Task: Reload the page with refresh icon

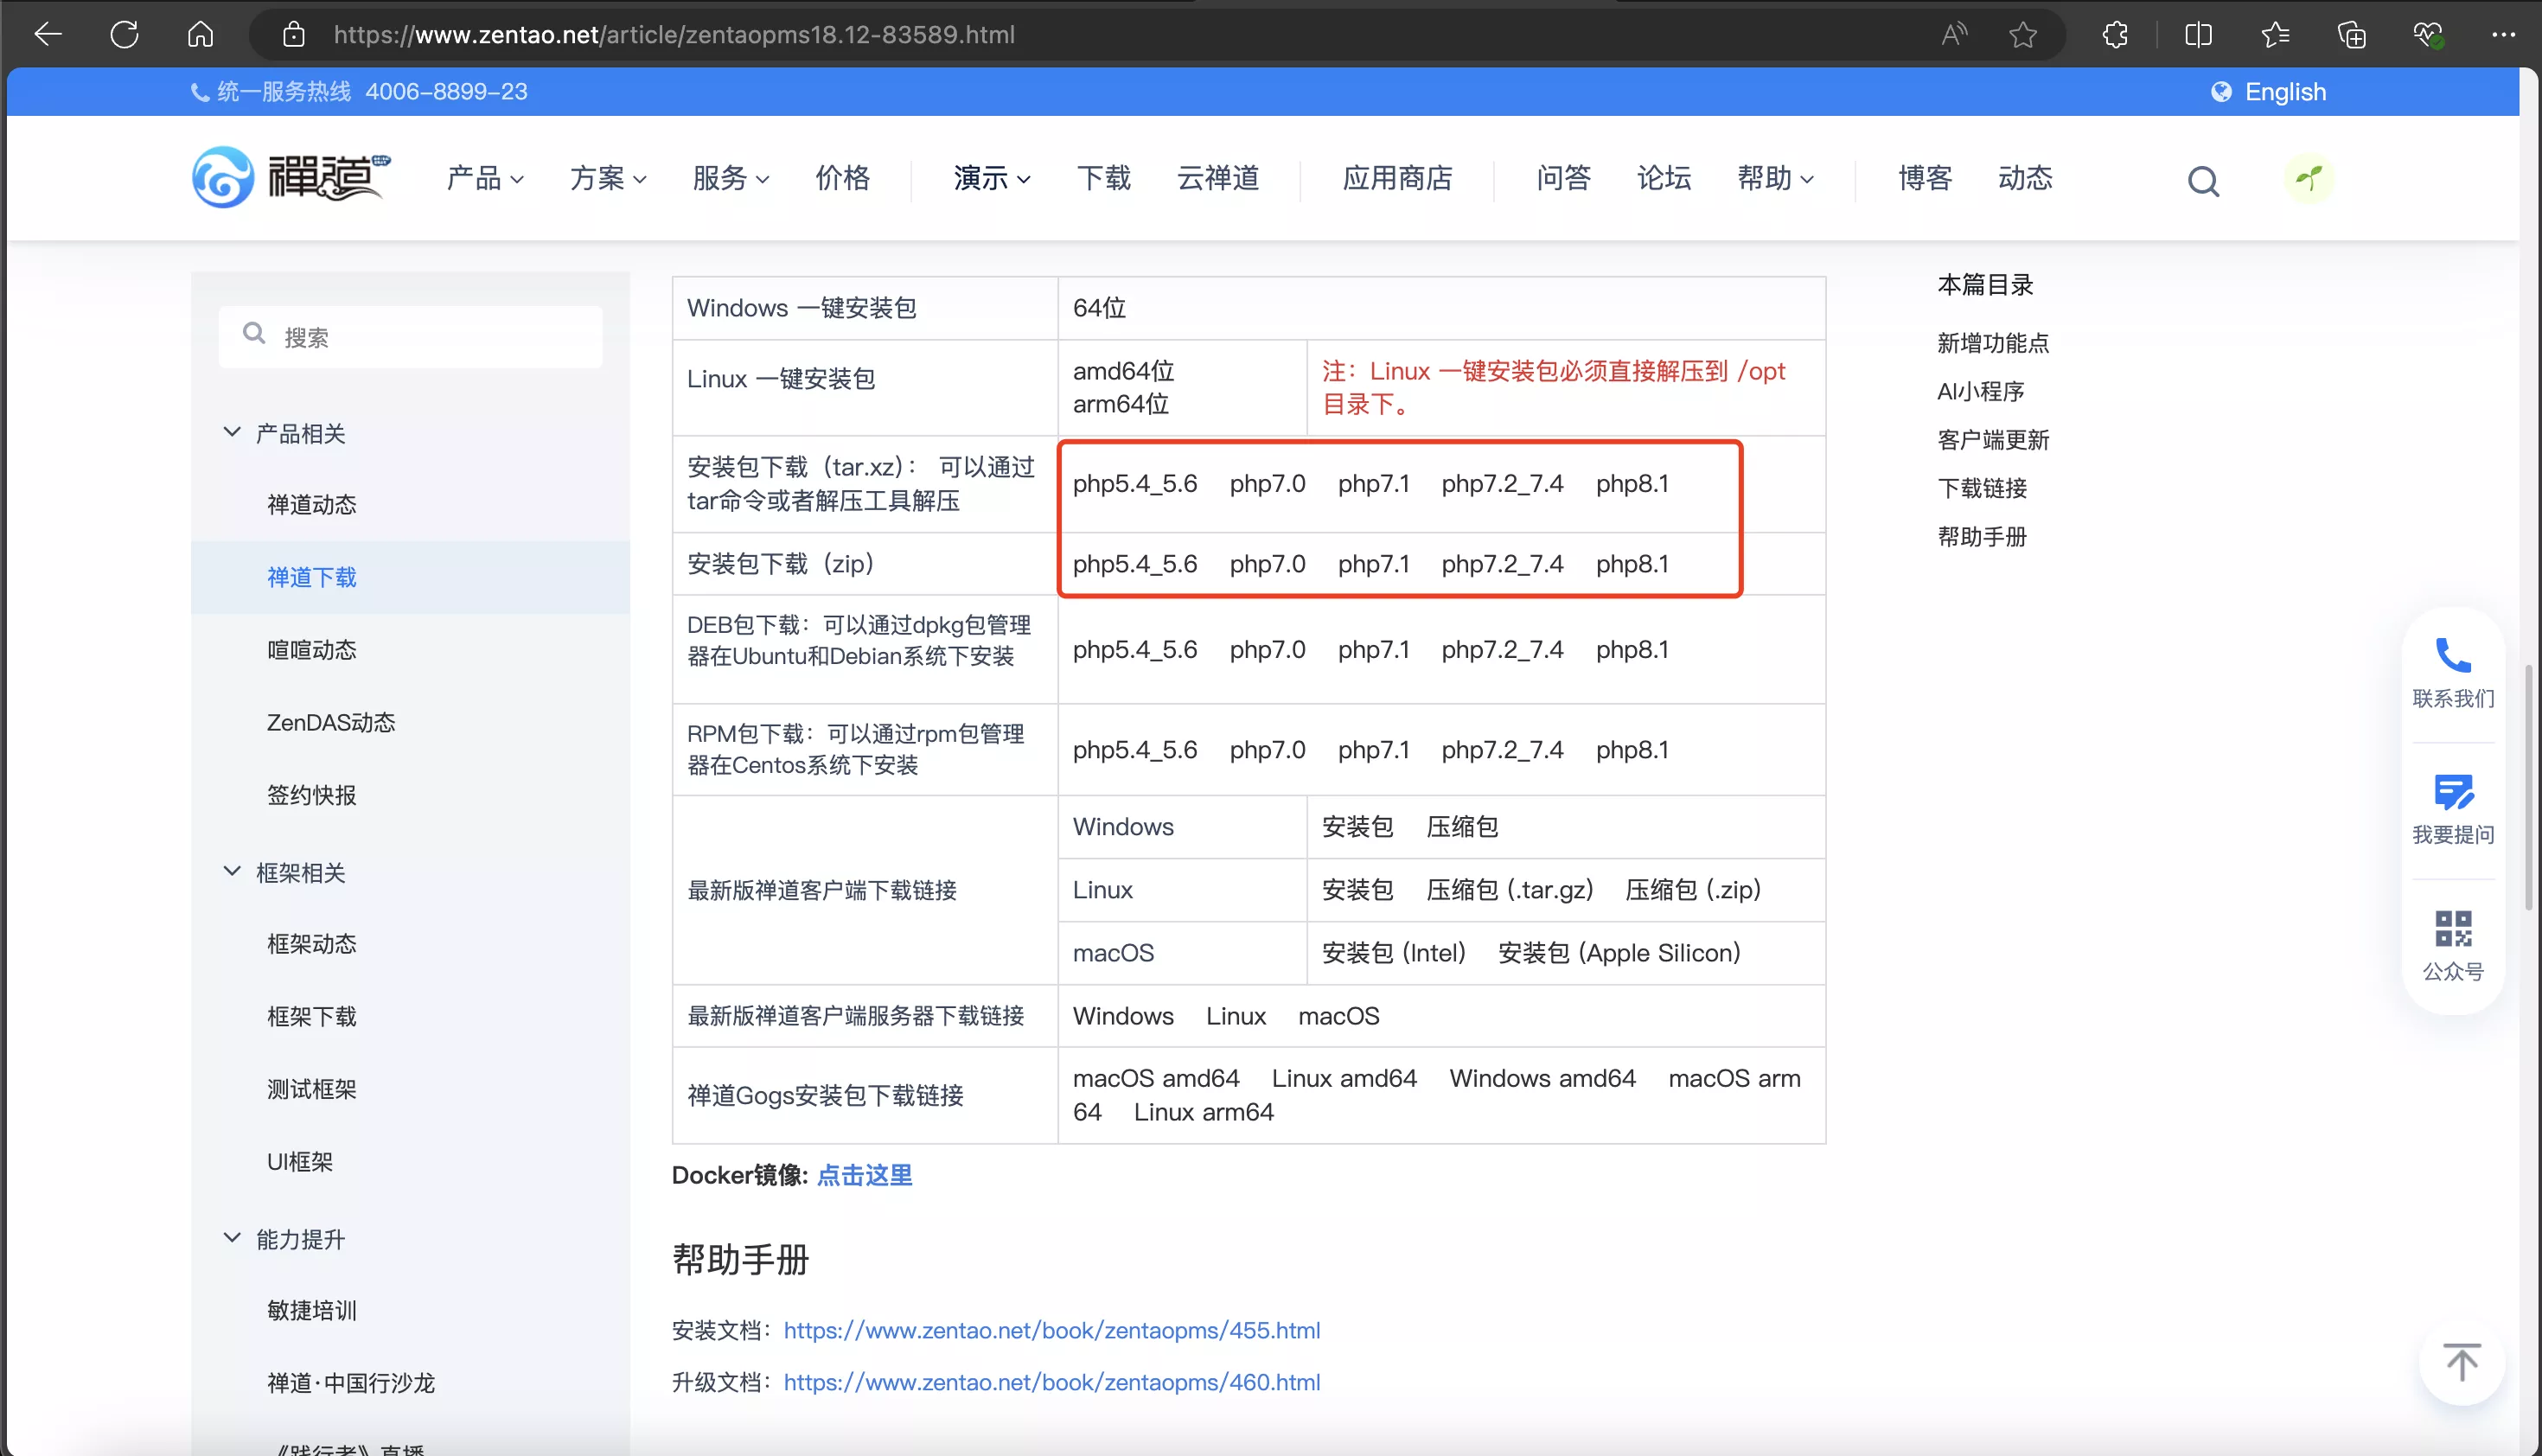Action: [x=124, y=35]
